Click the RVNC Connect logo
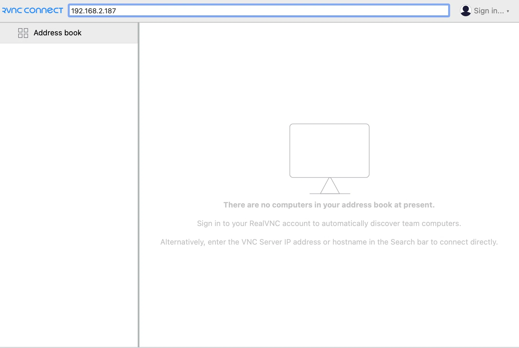The height and width of the screenshot is (348, 519). (x=32, y=11)
